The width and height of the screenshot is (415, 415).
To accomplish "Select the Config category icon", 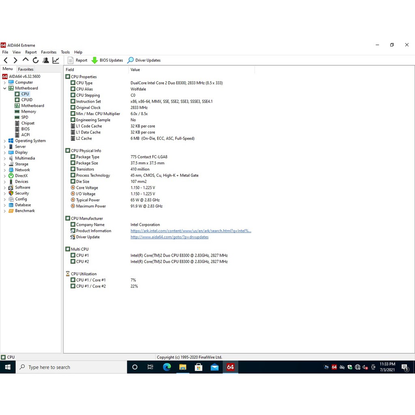I will (11, 199).
